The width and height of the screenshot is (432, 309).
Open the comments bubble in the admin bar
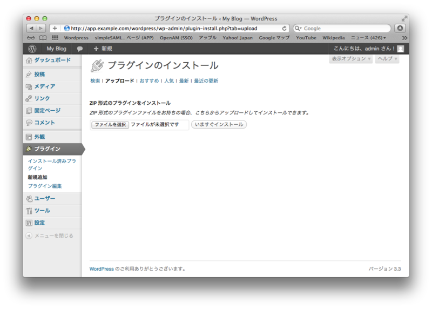click(79, 49)
